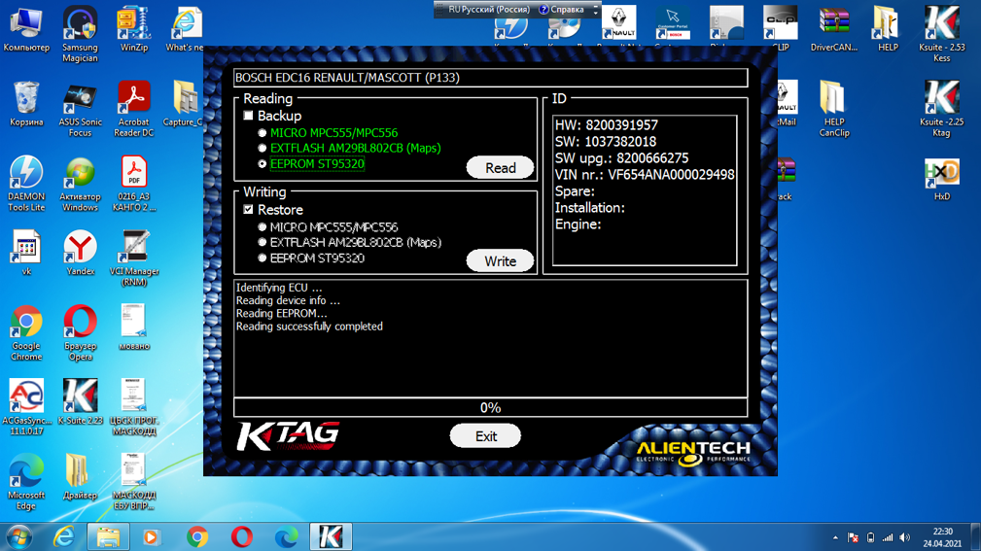Open DAEMON Tools Lite desktop icon

(26, 184)
